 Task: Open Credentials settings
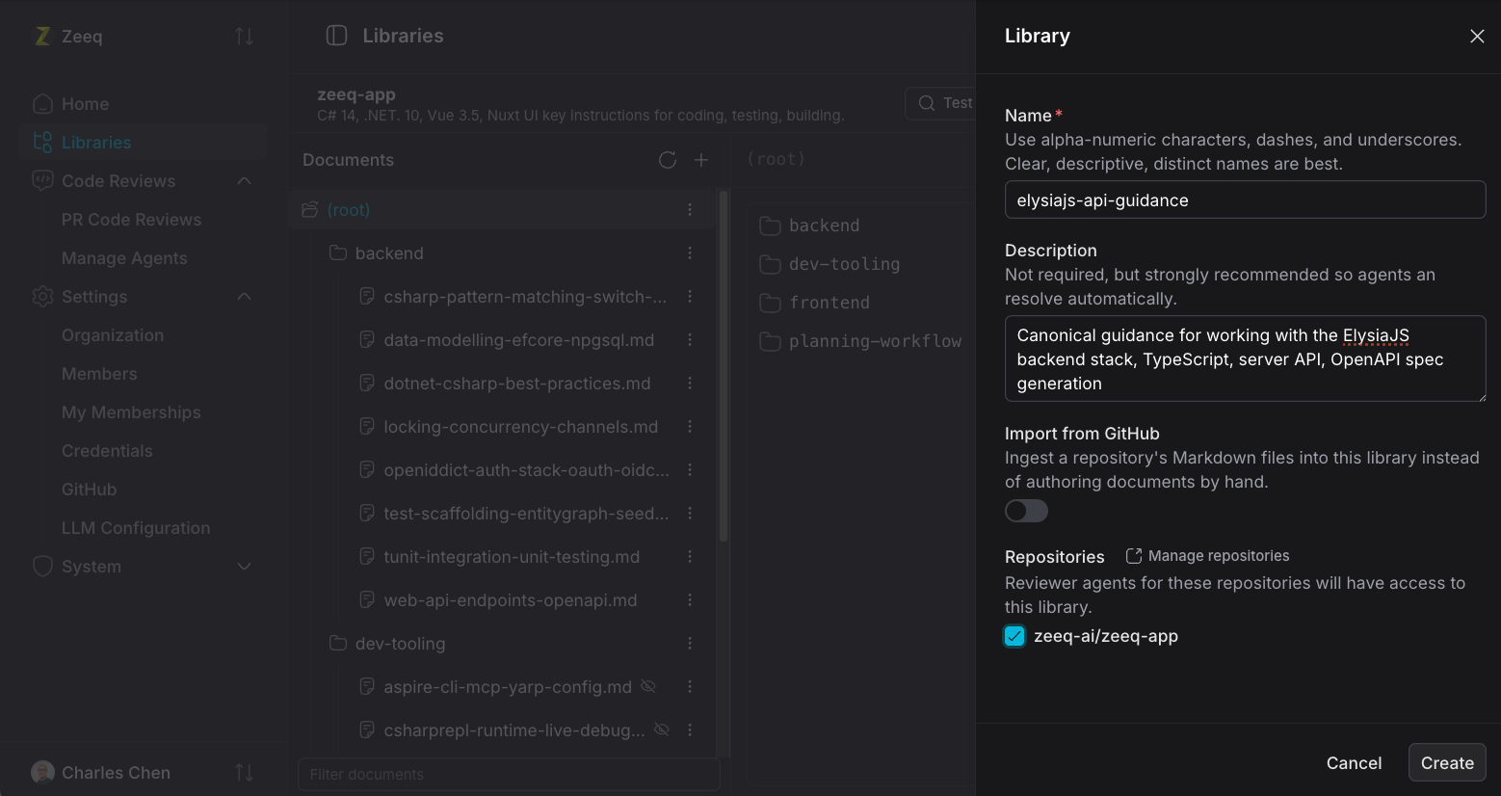(x=107, y=451)
